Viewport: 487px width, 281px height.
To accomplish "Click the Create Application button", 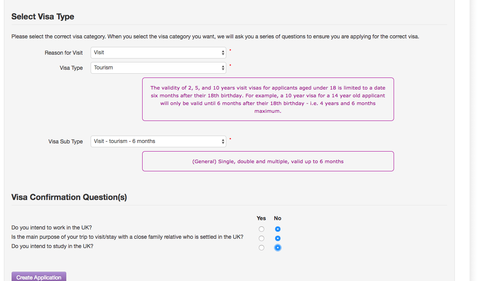I will click(39, 277).
